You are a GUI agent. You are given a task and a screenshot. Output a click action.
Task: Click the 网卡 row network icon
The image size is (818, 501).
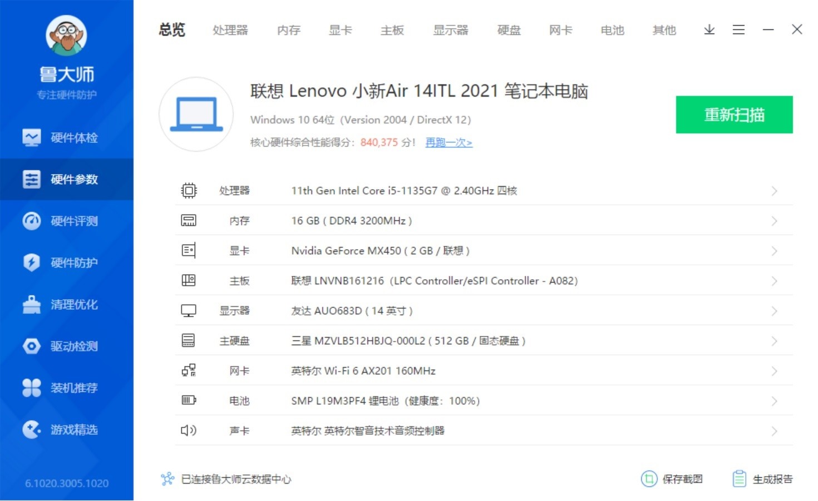(x=189, y=370)
